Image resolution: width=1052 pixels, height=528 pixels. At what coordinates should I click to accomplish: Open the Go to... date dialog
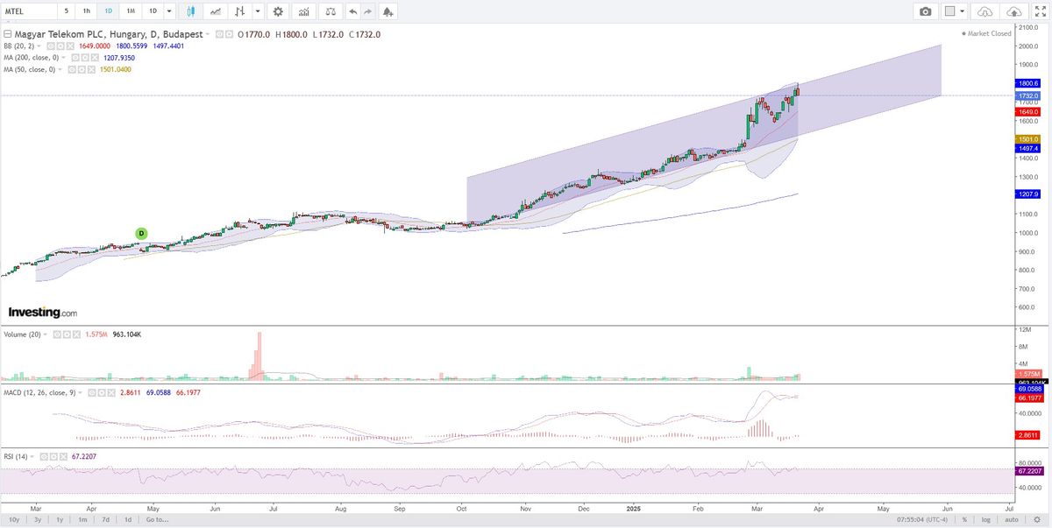157,520
